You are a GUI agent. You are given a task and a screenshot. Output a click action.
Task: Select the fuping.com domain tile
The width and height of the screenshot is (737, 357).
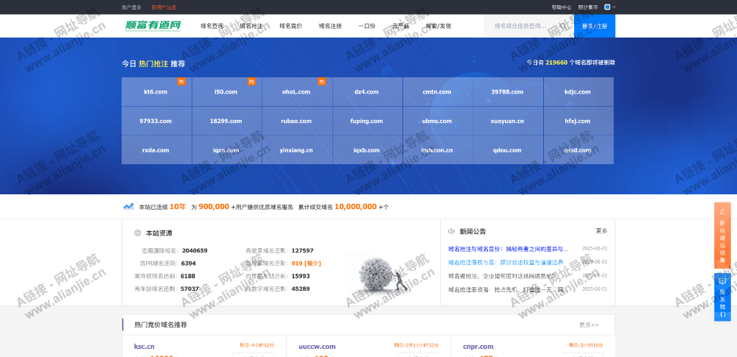point(366,121)
